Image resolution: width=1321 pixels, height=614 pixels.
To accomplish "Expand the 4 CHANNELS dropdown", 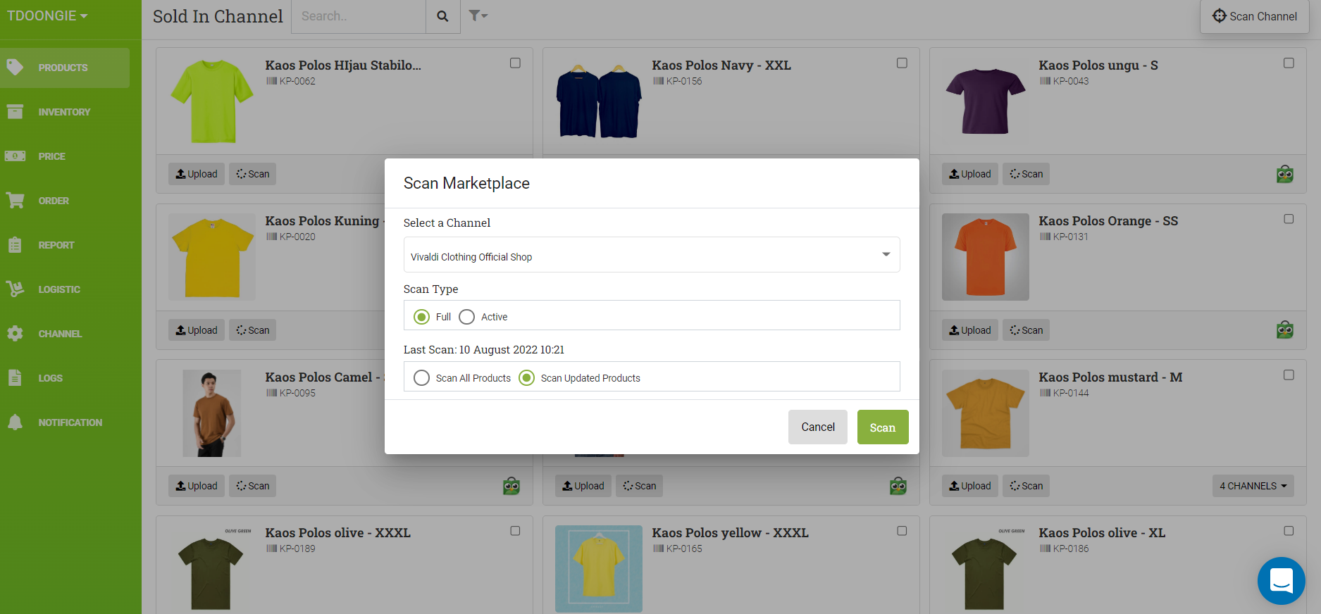I will pos(1253,486).
